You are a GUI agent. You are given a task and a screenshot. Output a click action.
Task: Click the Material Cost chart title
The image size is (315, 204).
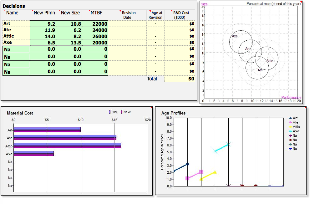click(20, 113)
